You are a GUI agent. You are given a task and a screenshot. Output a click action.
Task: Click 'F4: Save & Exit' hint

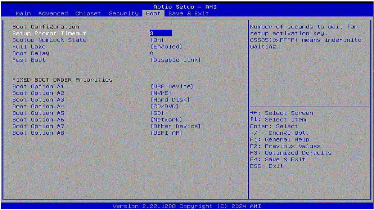click(278, 160)
